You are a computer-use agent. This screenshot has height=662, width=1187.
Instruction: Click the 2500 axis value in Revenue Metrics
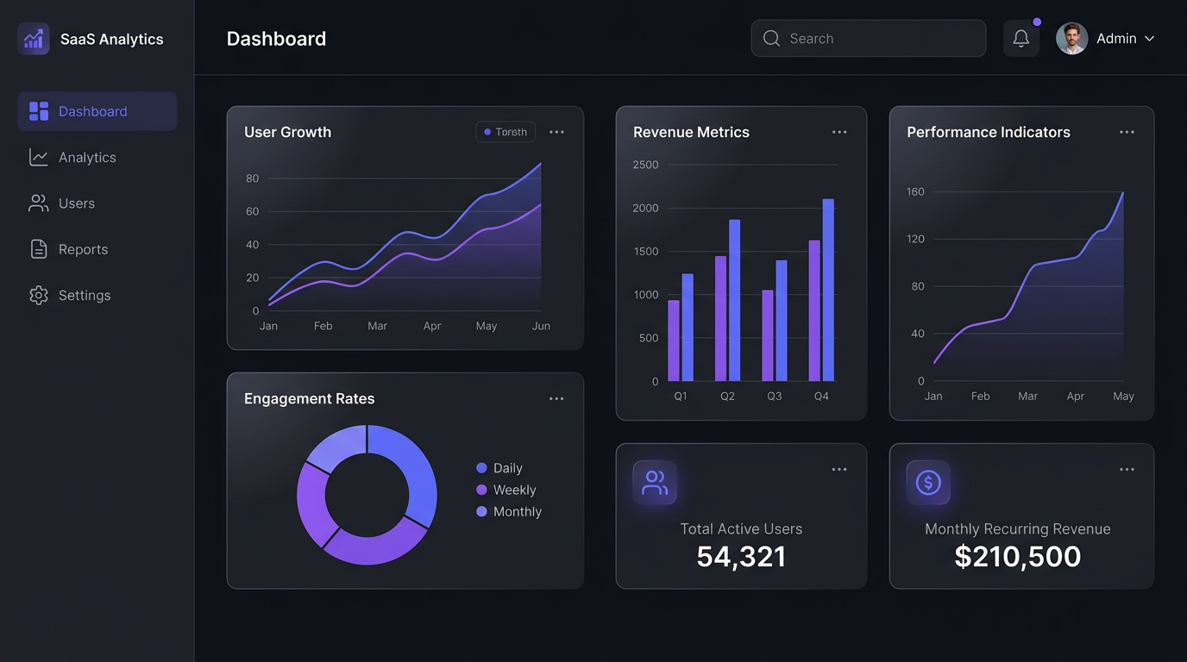pyautogui.click(x=645, y=165)
